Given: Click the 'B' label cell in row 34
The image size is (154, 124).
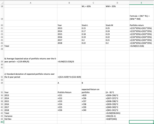Looking at the screenshot, I should [x=93, y=83].
